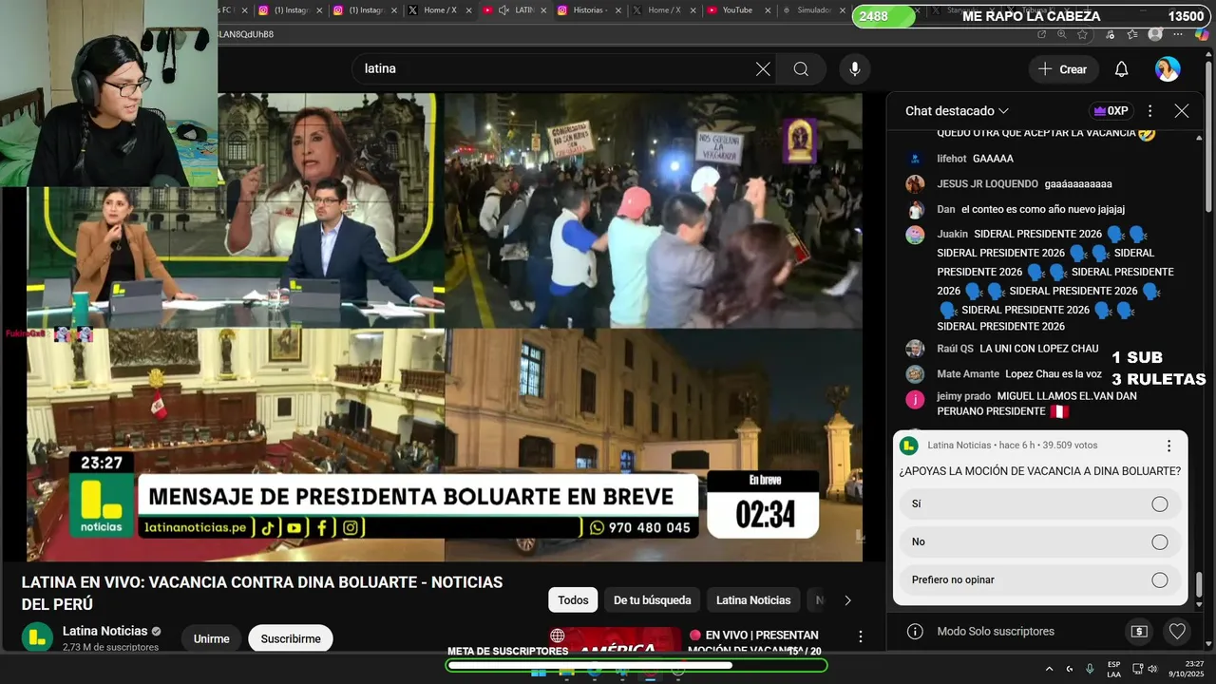Open options for the América recommended video
This screenshot has width=1216, height=684.
click(x=860, y=636)
